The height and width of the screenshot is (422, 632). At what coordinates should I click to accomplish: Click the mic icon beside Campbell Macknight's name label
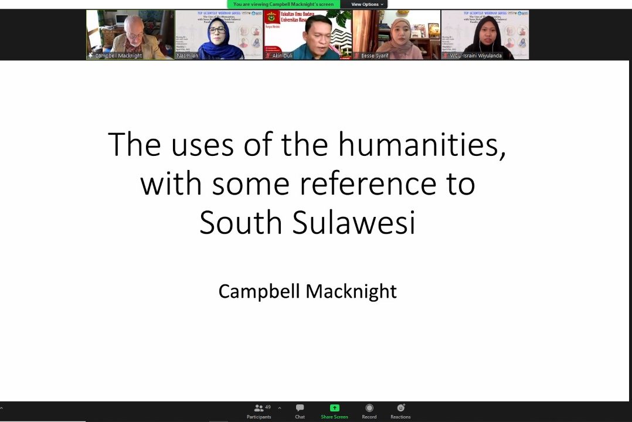[91, 56]
